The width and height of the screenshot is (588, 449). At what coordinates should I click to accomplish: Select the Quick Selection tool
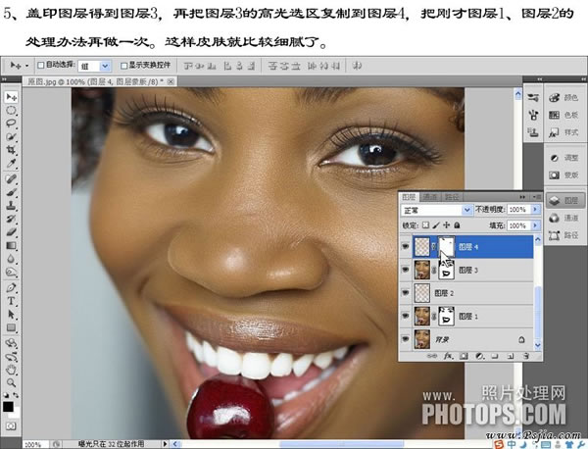pos(11,136)
